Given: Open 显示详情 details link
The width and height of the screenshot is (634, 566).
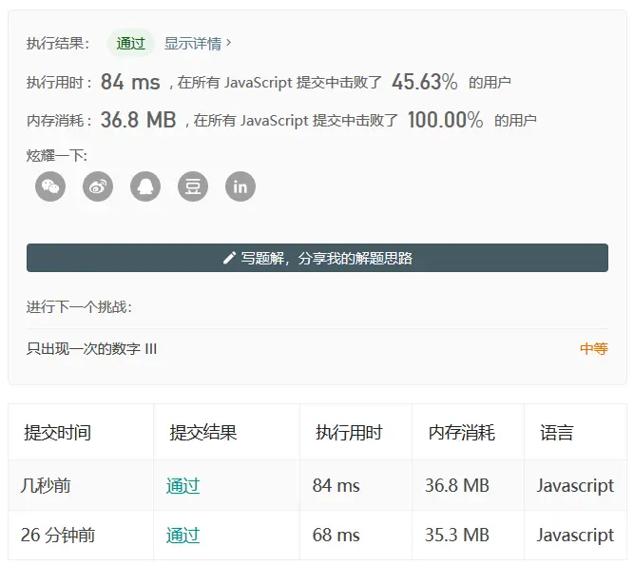Looking at the screenshot, I should tap(198, 44).
